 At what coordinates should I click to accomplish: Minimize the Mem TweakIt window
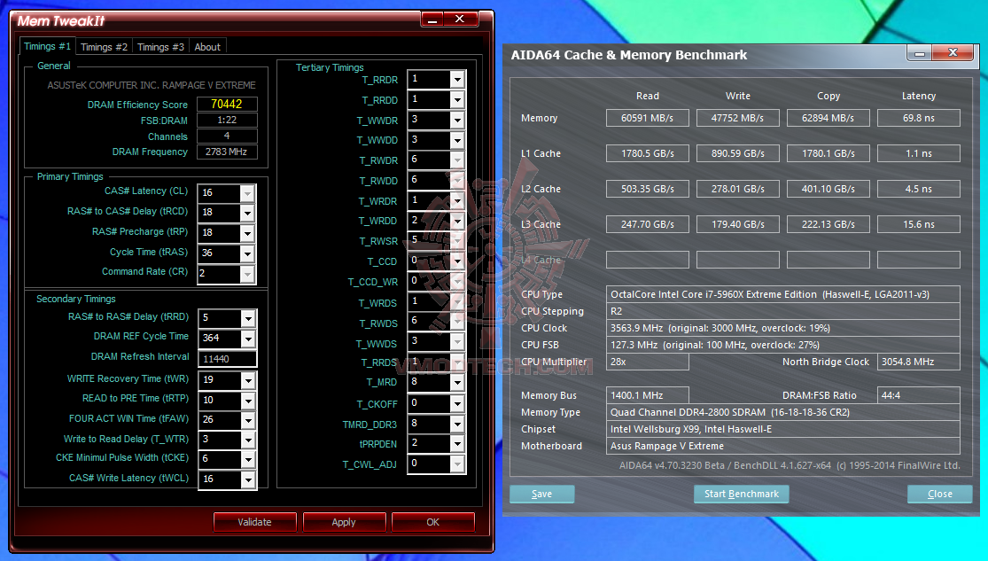click(432, 19)
